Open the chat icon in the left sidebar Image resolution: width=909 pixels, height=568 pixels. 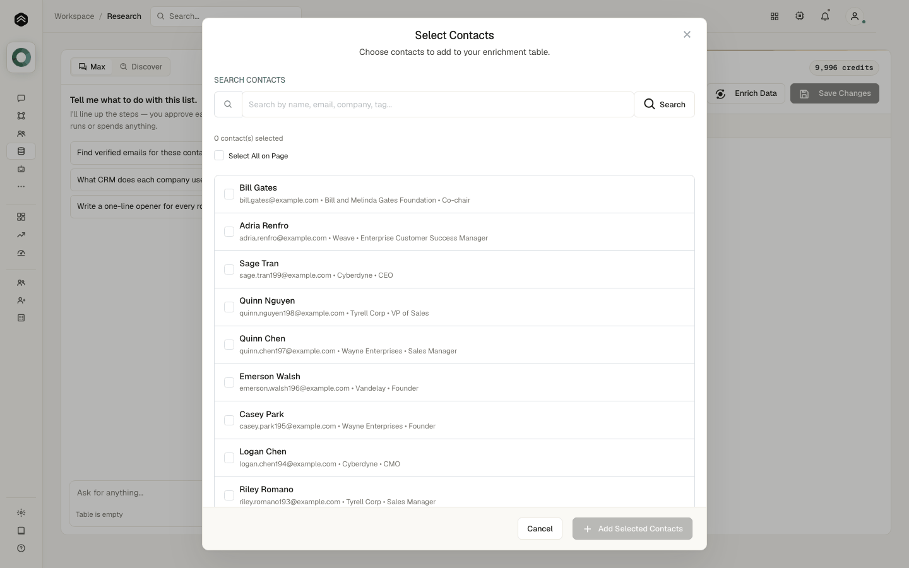click(x=21, y=98)
